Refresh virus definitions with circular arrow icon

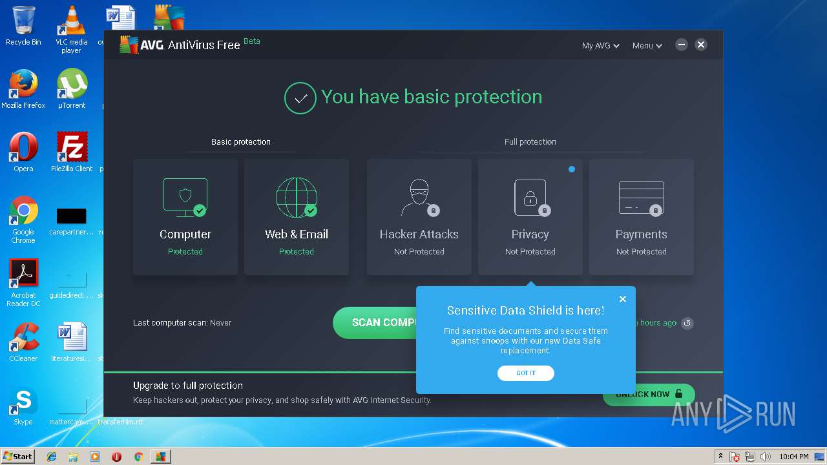coord(687,323)
